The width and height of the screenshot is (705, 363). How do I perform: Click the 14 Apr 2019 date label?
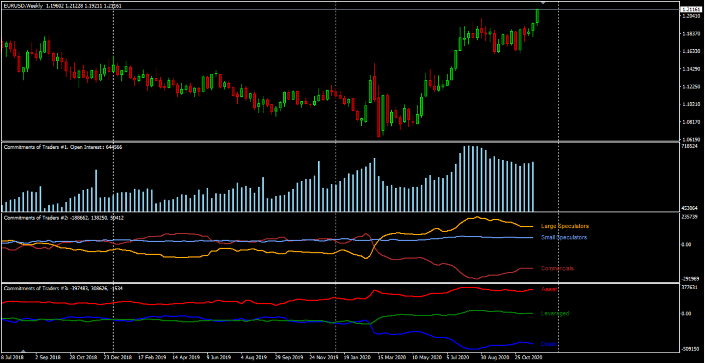coord(186,358)
